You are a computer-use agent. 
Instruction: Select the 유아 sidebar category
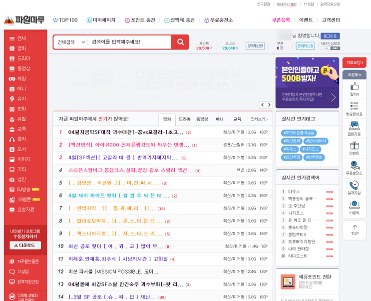coord(17,99)
